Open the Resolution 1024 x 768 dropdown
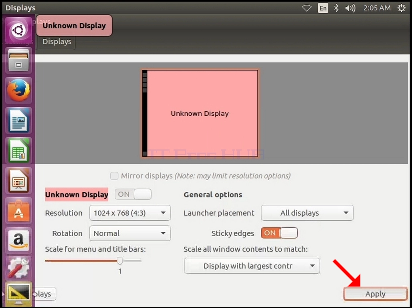Screen dimensions: 412x308 pos(130,213)
